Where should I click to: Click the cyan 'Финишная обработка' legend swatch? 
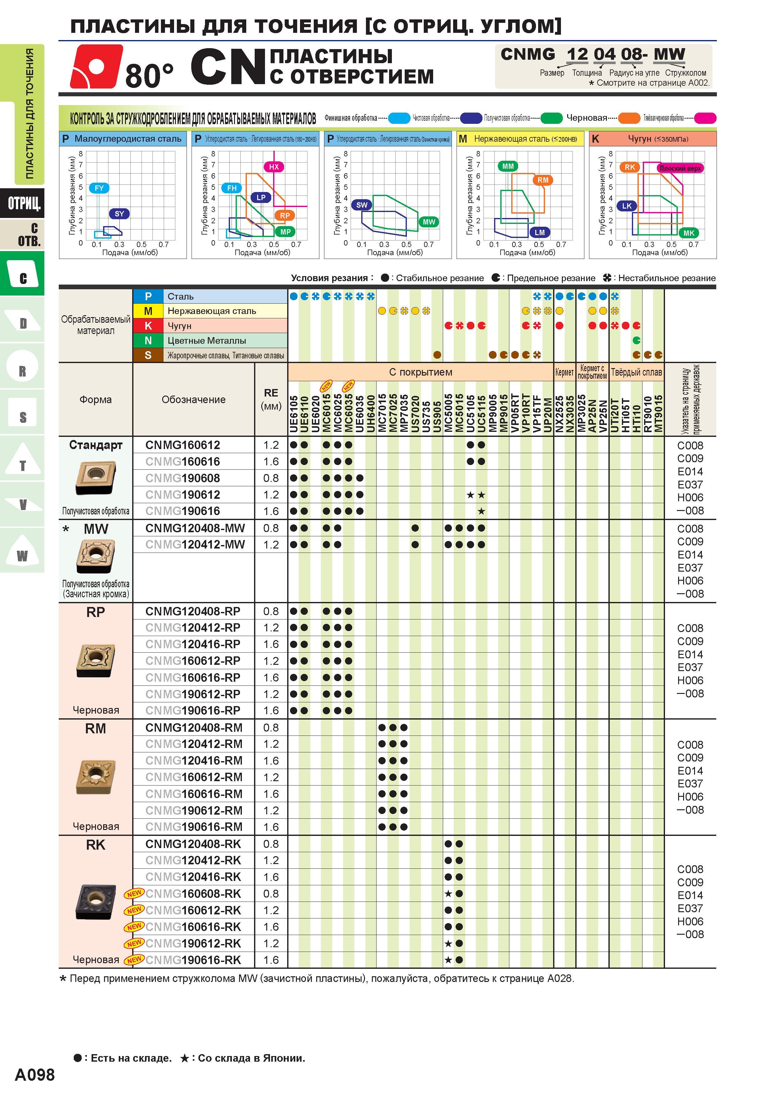coord(399,118)
